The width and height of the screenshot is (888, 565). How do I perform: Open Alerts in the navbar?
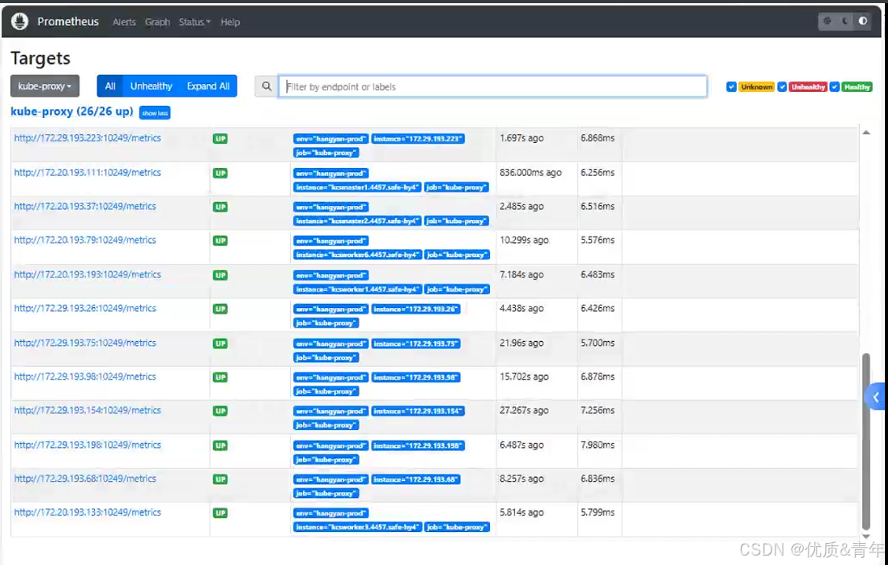pyautogui.click(x=124, y=22)
